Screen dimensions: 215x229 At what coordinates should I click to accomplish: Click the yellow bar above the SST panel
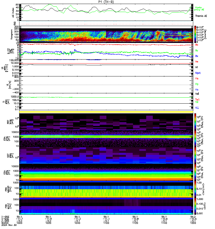(x=106, y=112)
